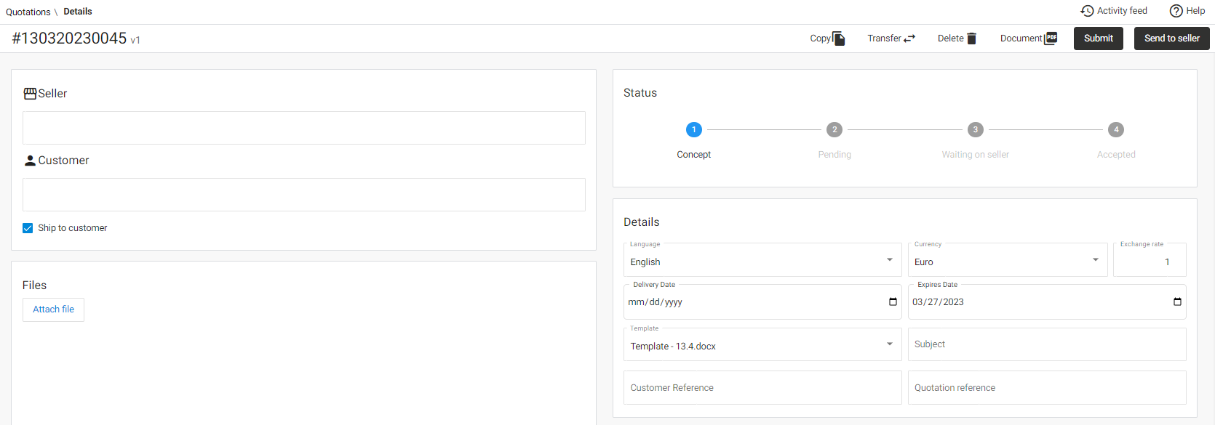Viewport: 1215px width, 425px height.
Task: Click the Files section heading
Action: pos(34,286)
